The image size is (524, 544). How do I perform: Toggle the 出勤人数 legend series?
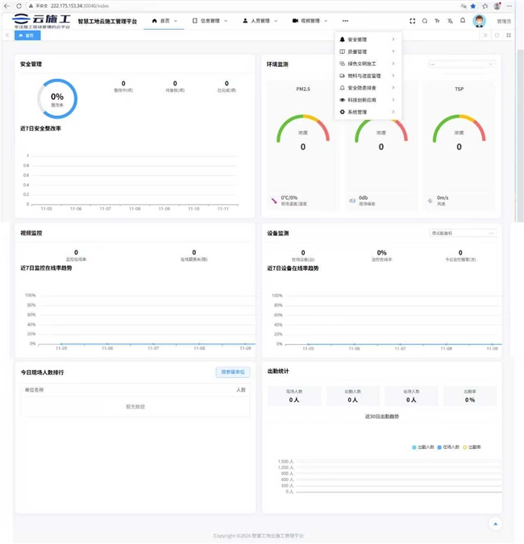pyautogui.click(x=423, y=446)
